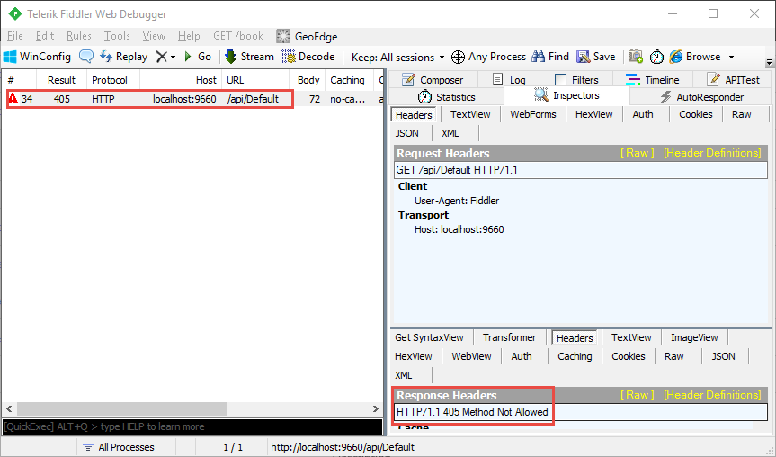Click Request Headers [Raw] link

[638, 153]
